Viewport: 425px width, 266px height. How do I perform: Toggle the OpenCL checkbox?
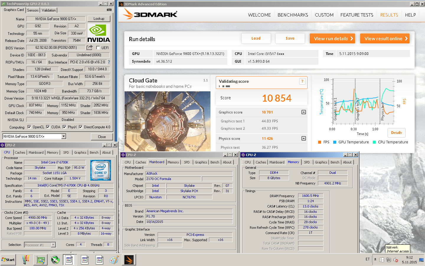pos(29,127)
